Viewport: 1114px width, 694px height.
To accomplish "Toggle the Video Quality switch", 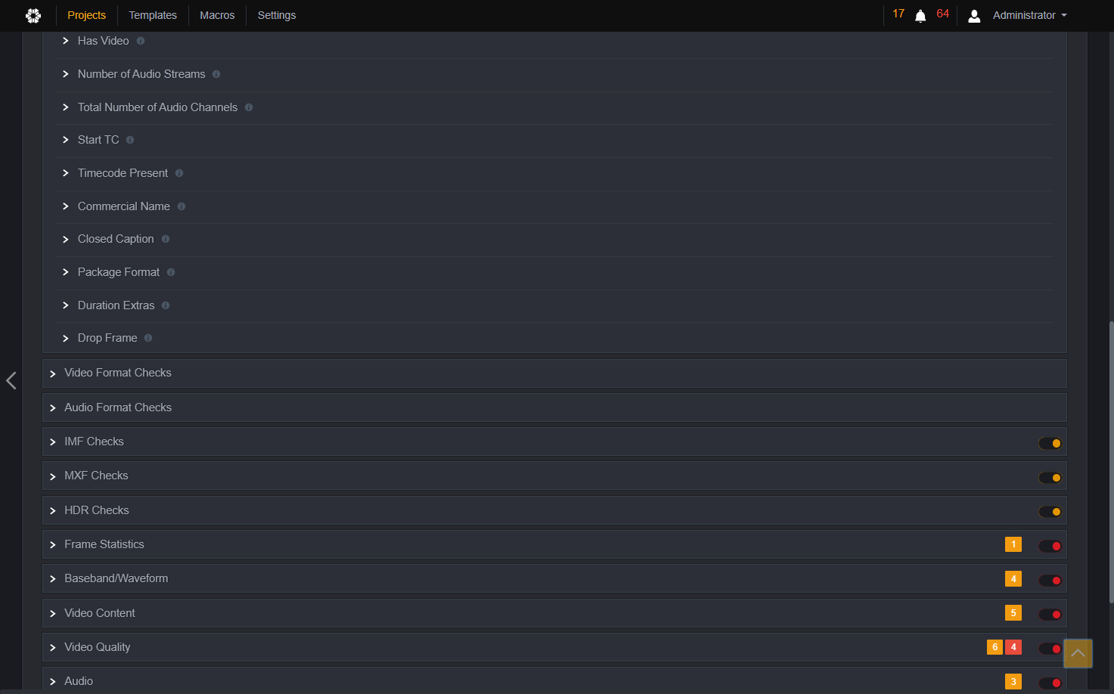I will 1050,649.
